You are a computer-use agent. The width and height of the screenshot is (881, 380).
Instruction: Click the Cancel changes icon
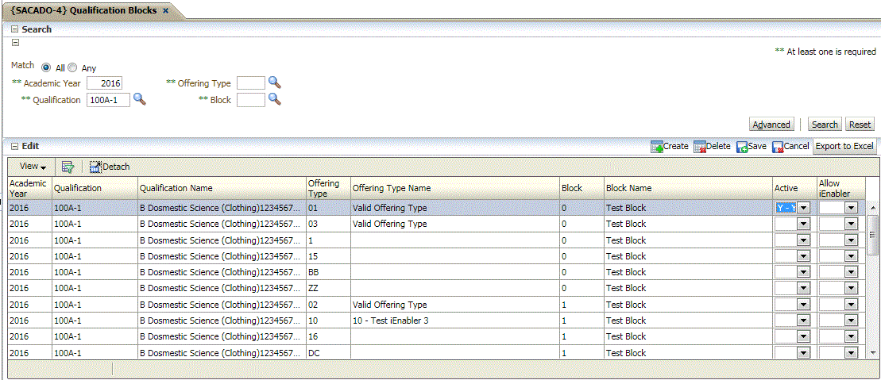click(778, 147)
